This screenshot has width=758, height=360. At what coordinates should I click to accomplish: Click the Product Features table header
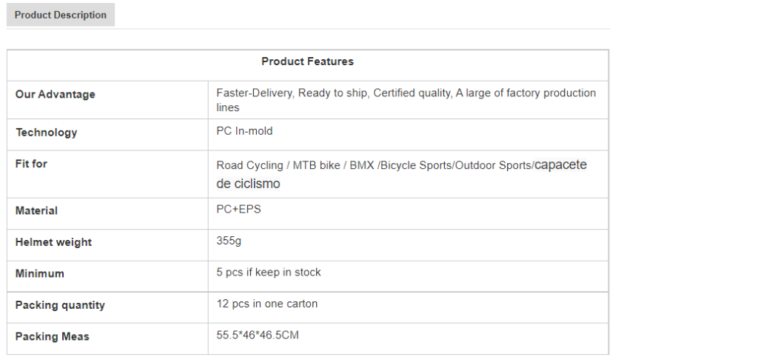[307, 61]
